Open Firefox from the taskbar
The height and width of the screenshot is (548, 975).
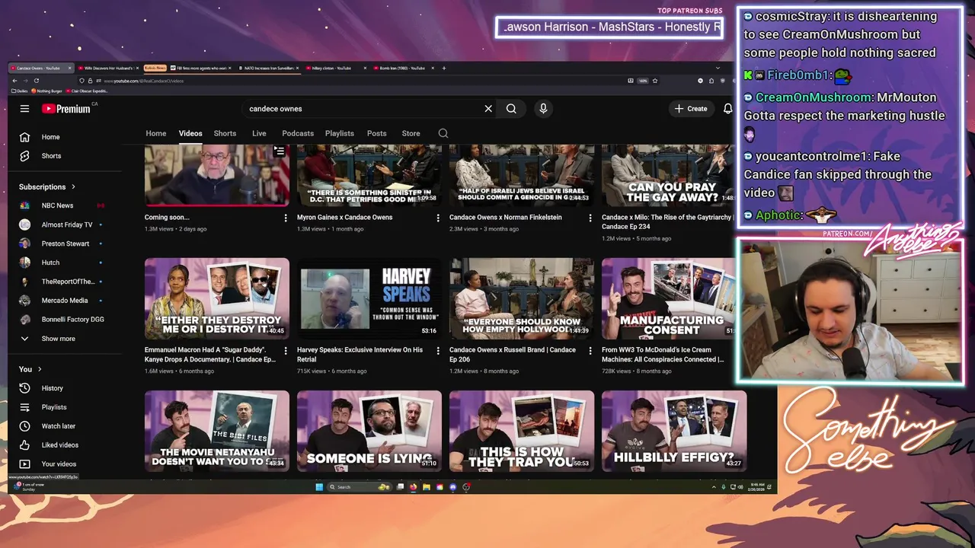[413, 487]
